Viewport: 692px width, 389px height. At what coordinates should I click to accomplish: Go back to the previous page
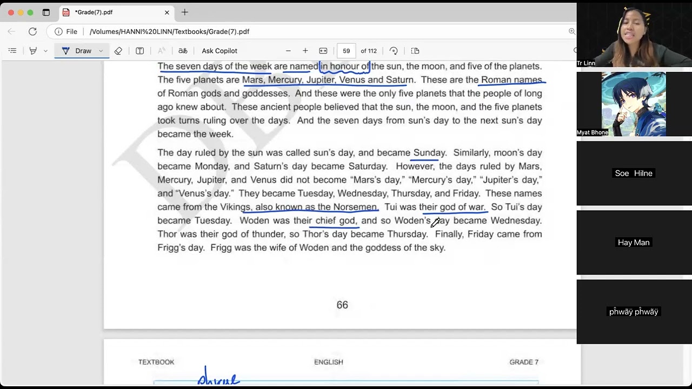point(11,31)
